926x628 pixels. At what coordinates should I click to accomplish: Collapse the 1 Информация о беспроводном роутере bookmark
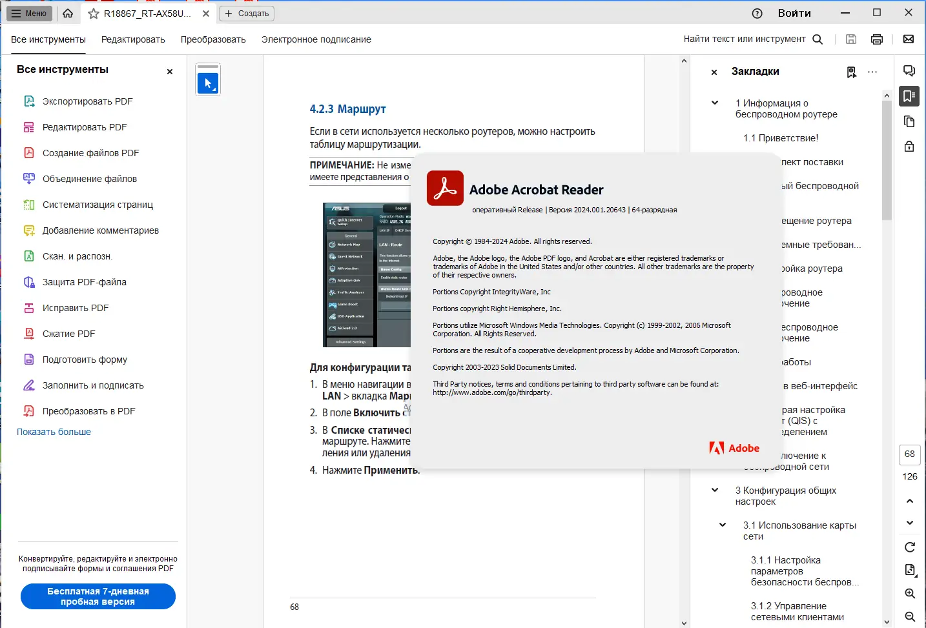tap(715, 103)
